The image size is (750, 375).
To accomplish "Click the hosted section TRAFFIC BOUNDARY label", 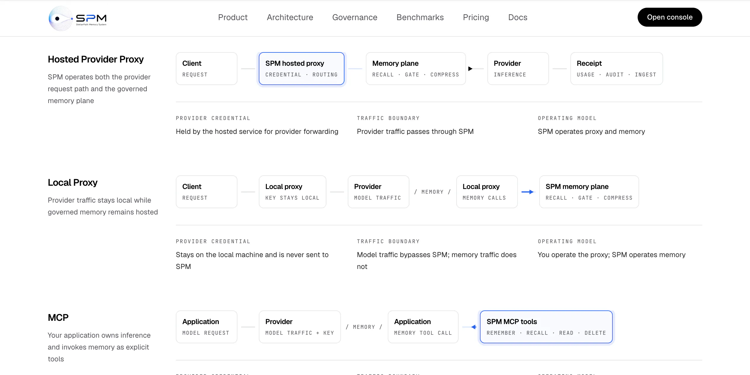I will point(388,118).
